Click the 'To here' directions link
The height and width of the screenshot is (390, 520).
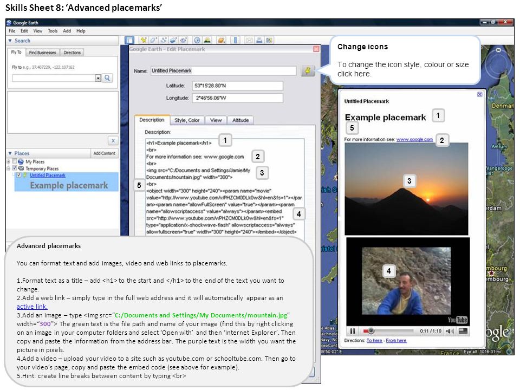coord(374,340)
